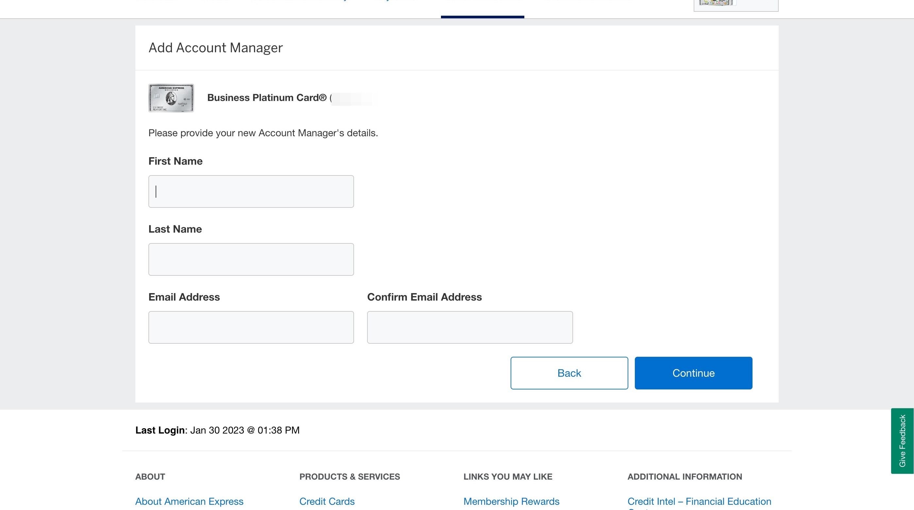
Task: Focus the Confirm Email Address field
Action: coord(470,327)
